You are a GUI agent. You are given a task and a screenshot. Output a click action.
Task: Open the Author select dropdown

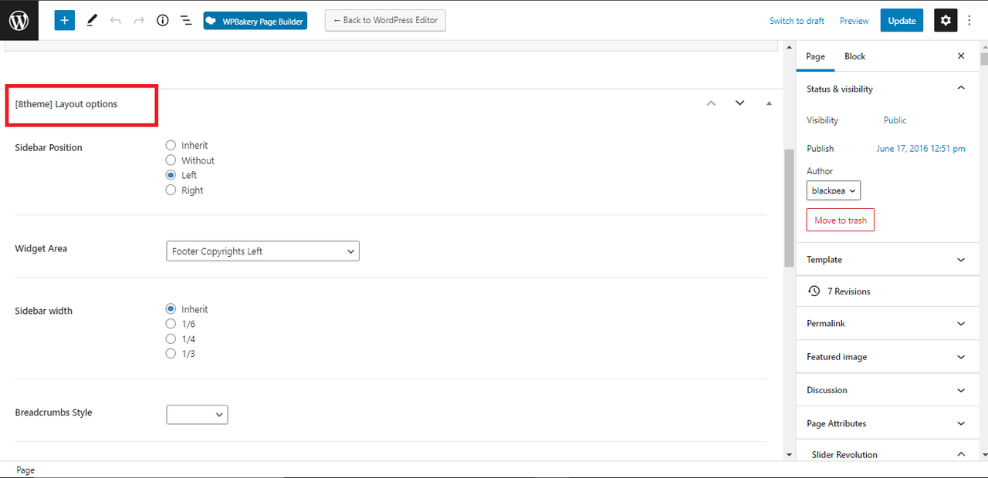tap(834, 190)
